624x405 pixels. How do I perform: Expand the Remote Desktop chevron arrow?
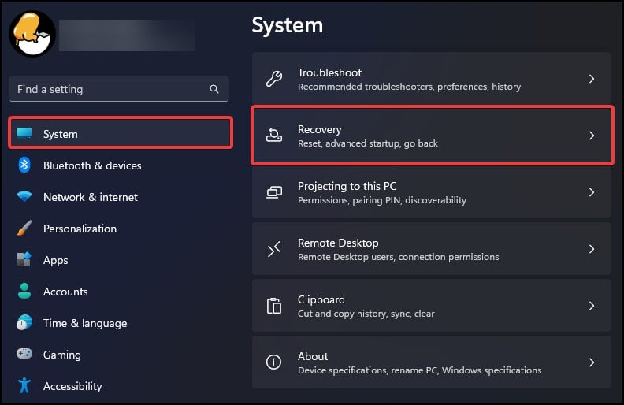click(592, 249)
